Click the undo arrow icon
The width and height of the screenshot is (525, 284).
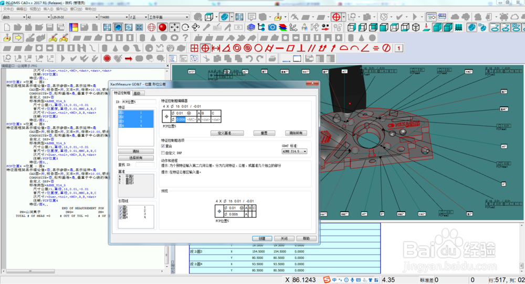248,59
